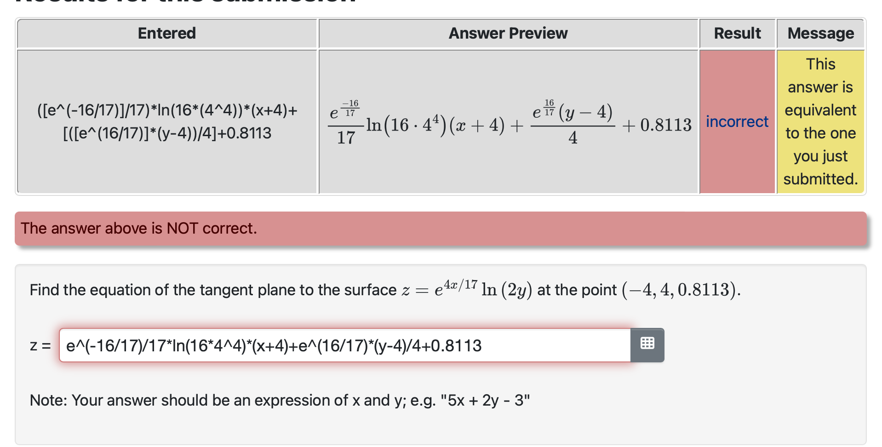Click the Answer Preview column header
The image size is (882, 447).
(x=507, y=33)
